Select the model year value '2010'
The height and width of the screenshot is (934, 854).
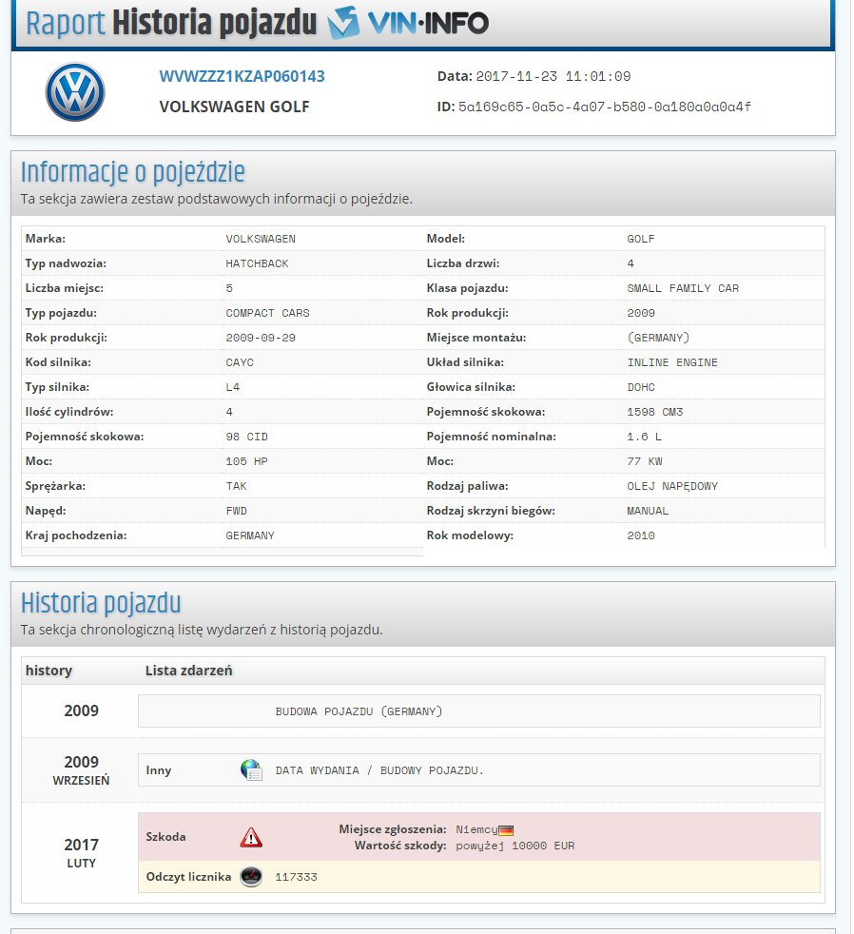coord(641,536)
